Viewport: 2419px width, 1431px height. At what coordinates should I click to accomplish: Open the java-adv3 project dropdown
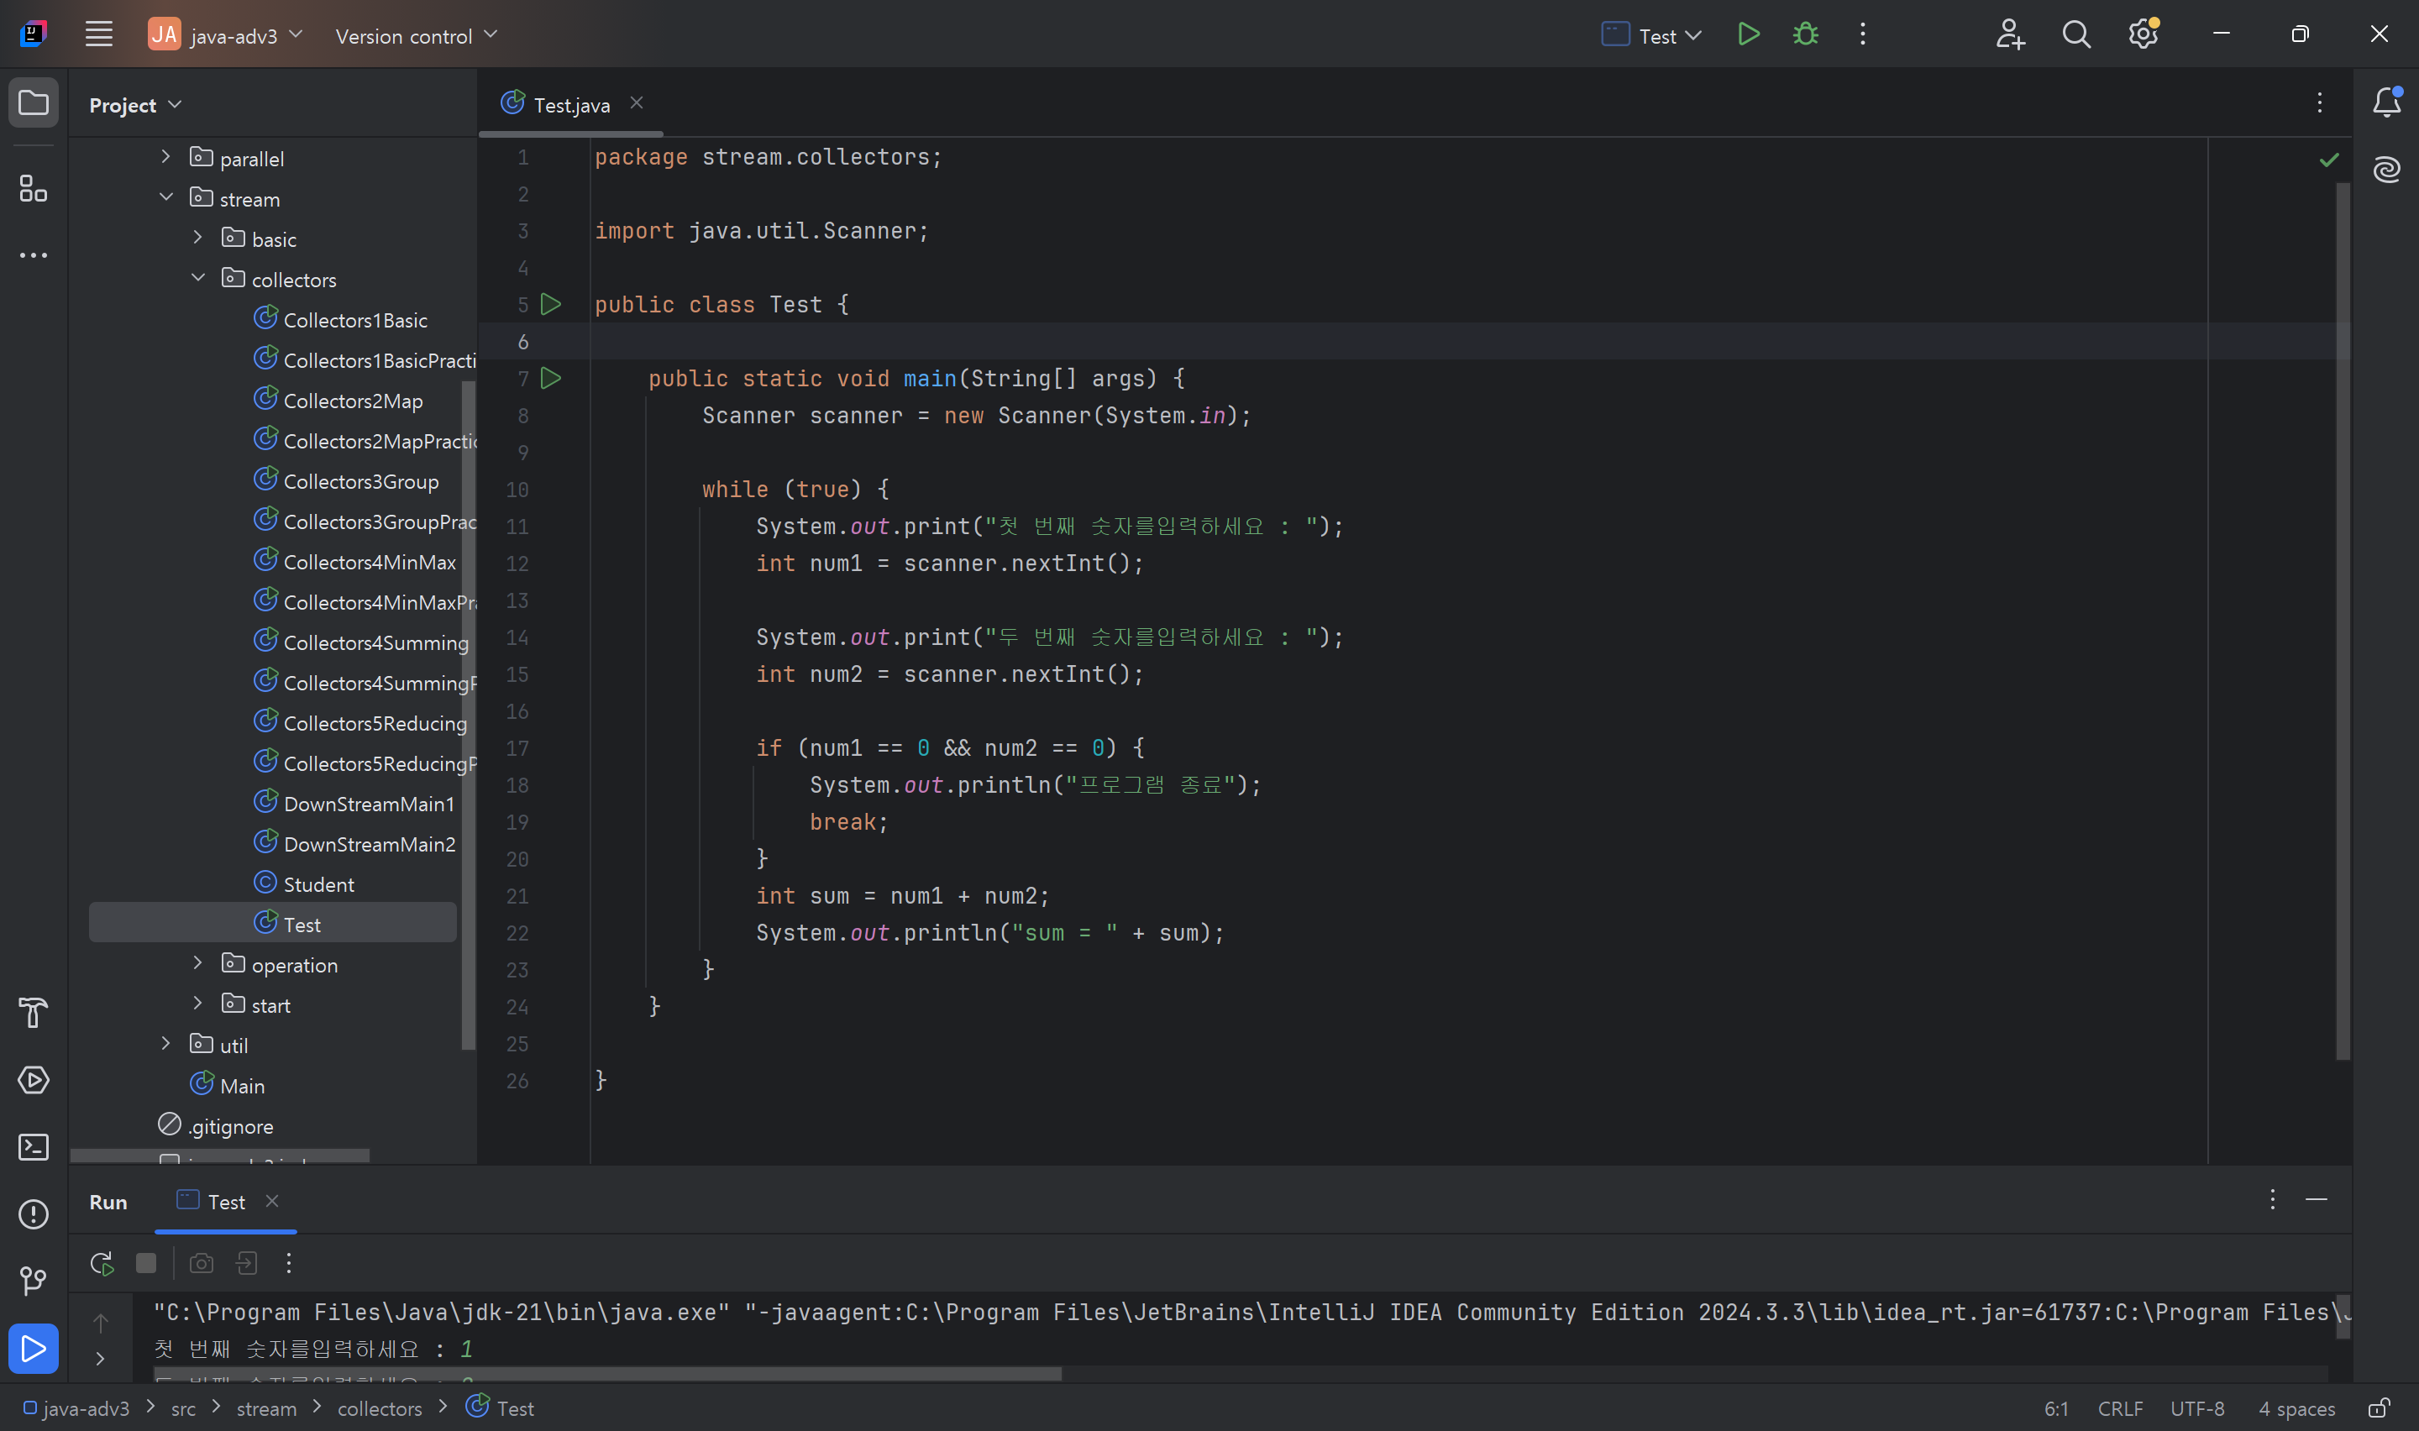tap(227, 35)
